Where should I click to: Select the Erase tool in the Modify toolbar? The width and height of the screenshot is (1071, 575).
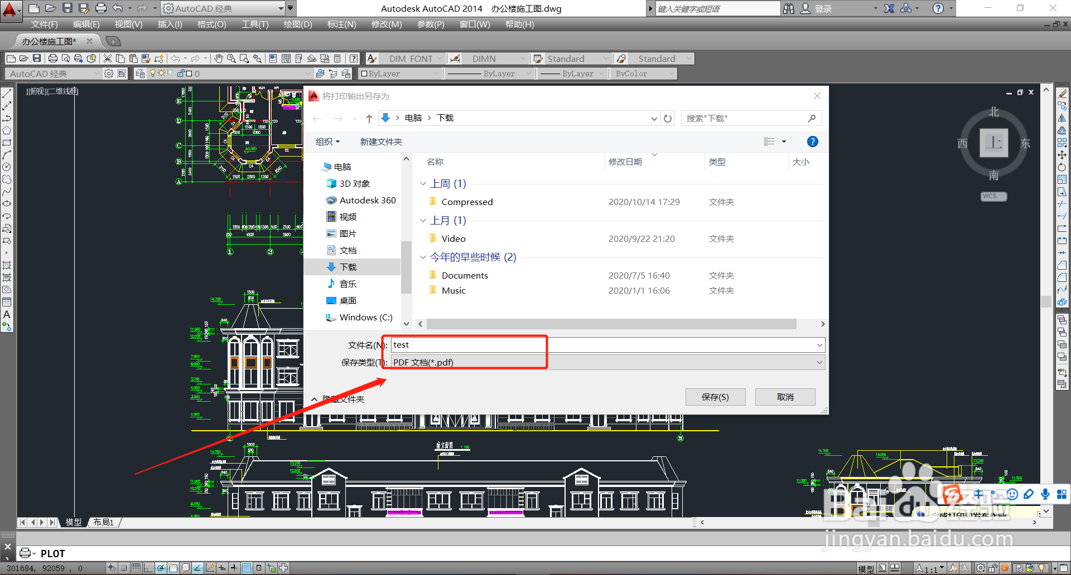1062,94
